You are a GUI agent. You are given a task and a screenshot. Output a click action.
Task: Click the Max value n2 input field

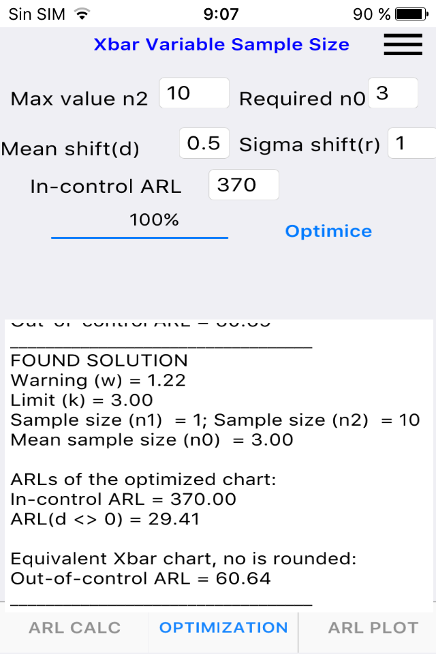[194, 93]
